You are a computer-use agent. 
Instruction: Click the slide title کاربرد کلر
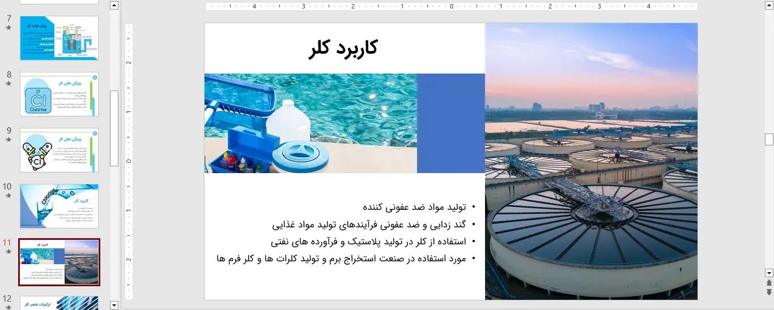[343, 48]
